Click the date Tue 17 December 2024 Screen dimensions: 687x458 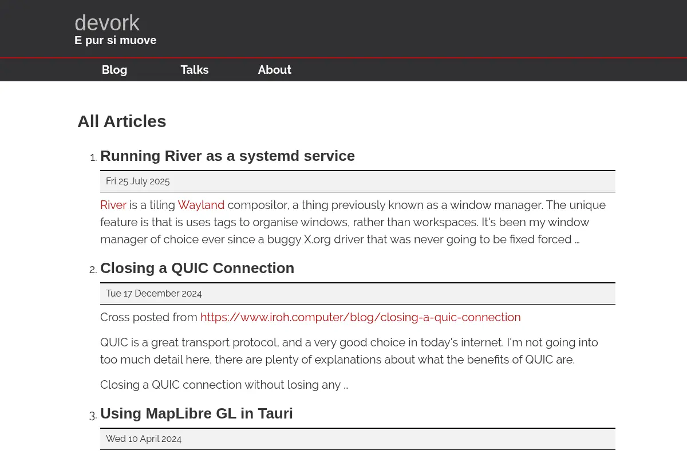pyautogui.click(x=154, y=294)
